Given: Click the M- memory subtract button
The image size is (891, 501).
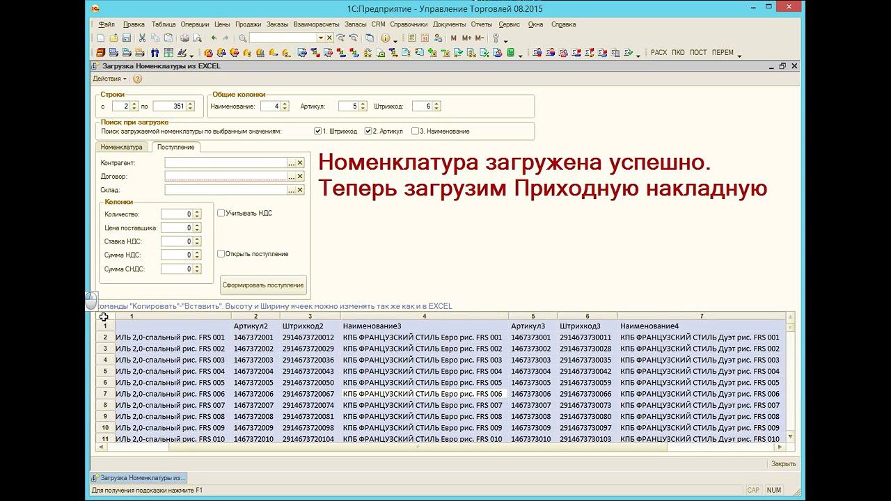Looking at the screenshot, I should [480, 38].
